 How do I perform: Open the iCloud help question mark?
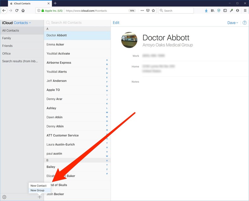tap(245, 23)
